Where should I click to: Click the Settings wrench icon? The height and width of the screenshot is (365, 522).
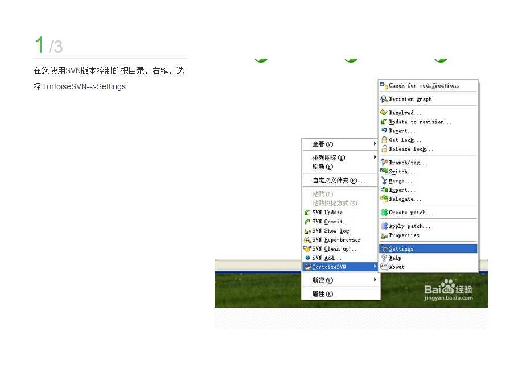point(384,248)
